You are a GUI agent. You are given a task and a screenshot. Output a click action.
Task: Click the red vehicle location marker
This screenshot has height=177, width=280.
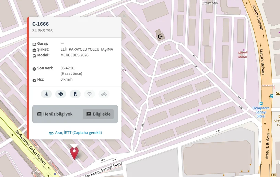(x=74, y=153)
